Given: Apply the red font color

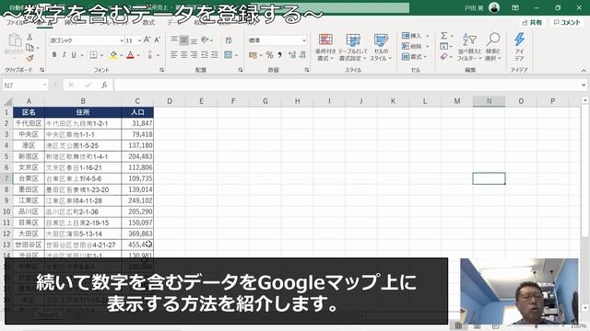Looking at the screenshot, I should point(130,55).
